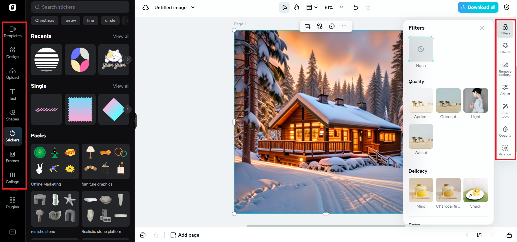Apply the Apricot quality filter
517x242 pixels.
[x=421, y=100]
